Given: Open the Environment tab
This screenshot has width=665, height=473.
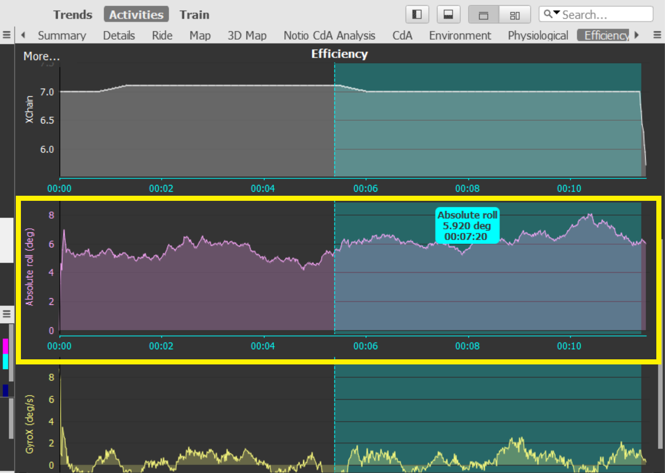Looking at the screenshot, I should point(460,35).
